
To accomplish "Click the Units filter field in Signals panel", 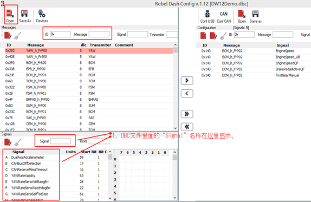I will tap(99, 141).
